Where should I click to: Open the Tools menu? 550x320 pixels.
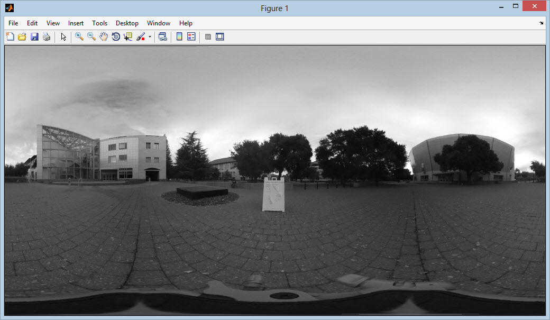coord(99,23)
